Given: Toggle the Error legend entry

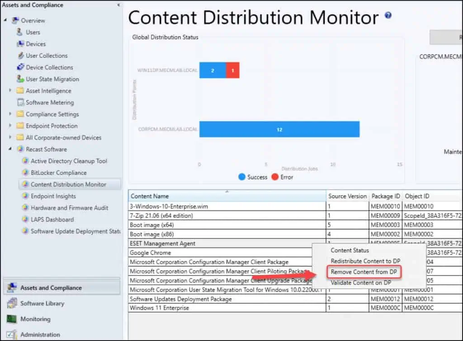Looking at the screenshot, I should 282,177.
